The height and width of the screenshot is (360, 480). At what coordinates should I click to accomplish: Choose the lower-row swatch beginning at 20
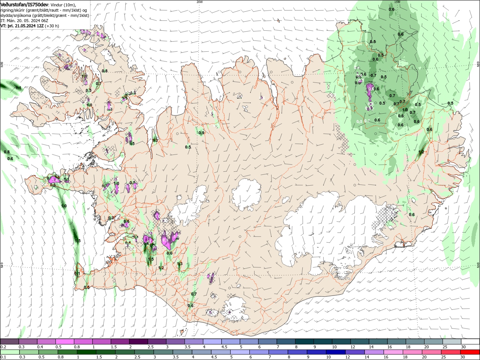click(431, 352)
